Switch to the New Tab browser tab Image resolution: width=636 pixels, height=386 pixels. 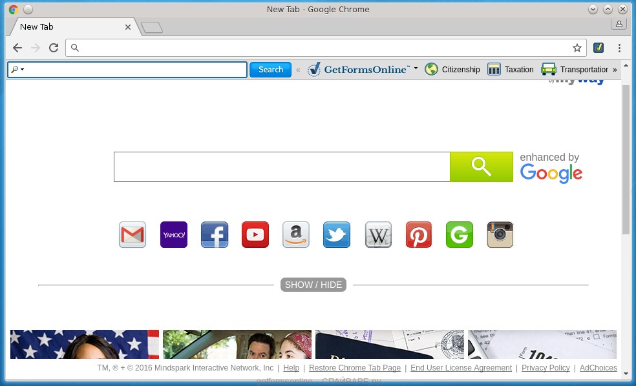65,27
